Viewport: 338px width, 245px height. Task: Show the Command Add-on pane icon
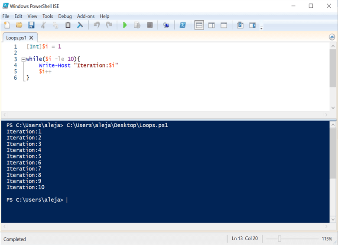click(x=253, y=26)
